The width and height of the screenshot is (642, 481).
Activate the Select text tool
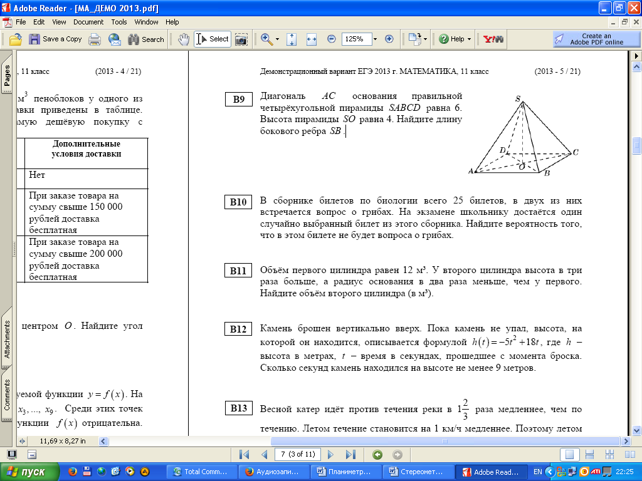213,39
